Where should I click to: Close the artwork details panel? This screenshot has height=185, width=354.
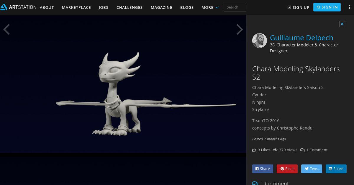[342, 24]
